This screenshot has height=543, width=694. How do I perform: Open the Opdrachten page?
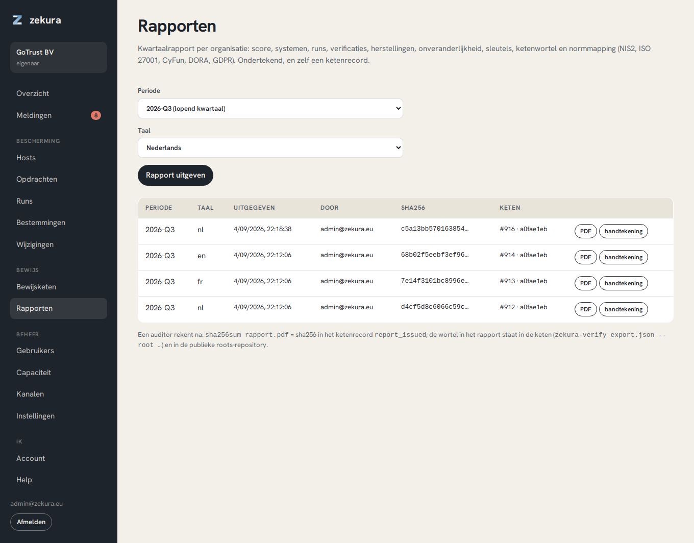tap(59, 179)
